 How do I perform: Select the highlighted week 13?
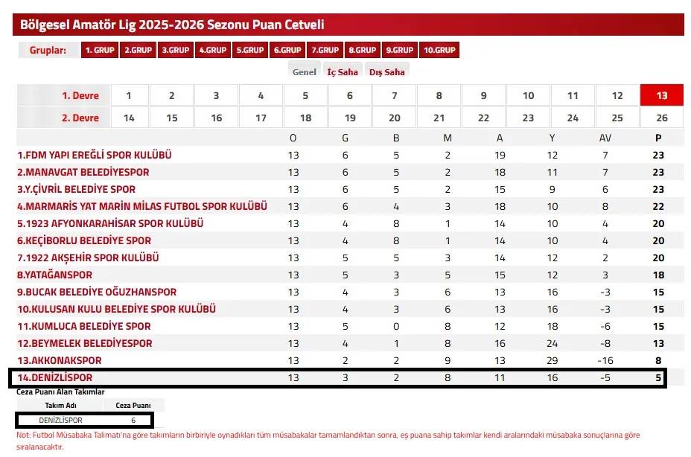click(661, 95)
